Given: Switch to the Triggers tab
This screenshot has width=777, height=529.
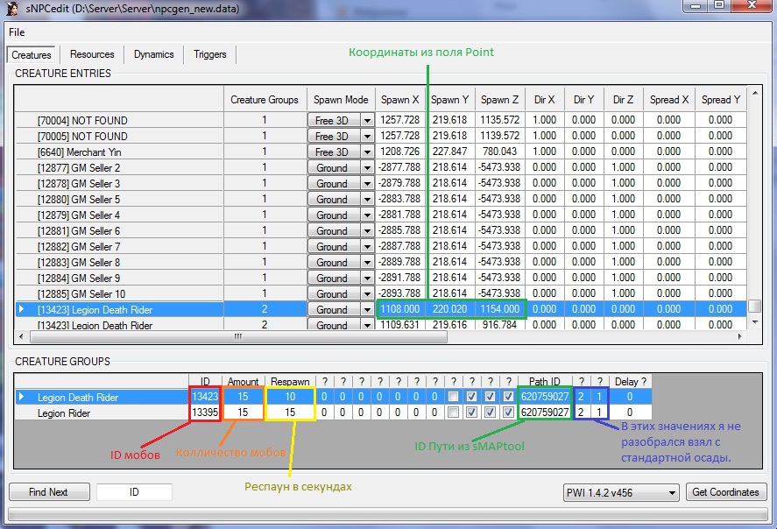Looking at the screenshot, I should 209,54.
